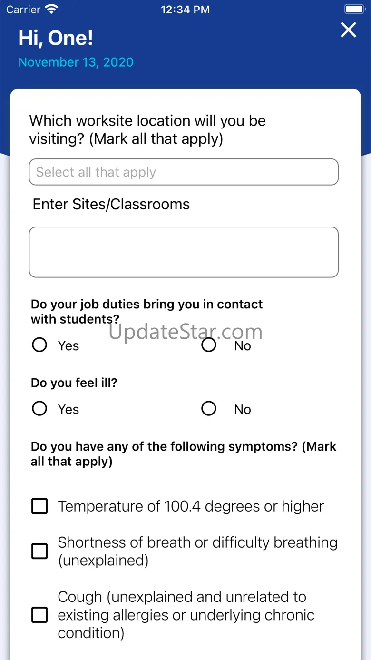The width and height of the screenshot is (371, 660).
Task: Select Yes for feeling ill
Action: pyautogui.click(x=39, y=409)
